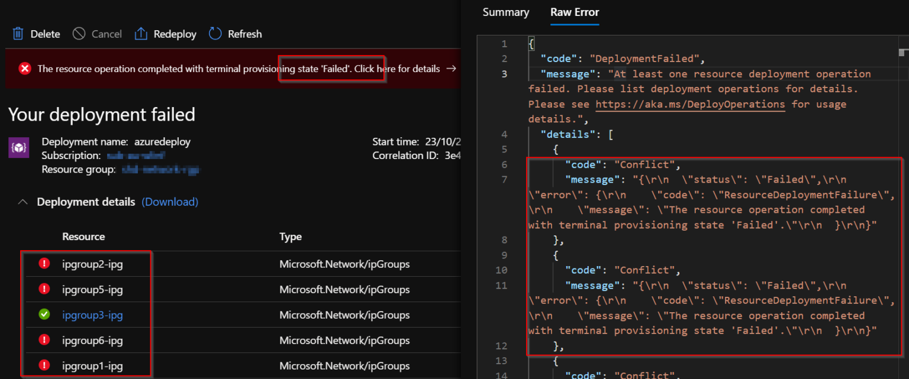Select the Redeploy arrow icon
The height and width of the screenshot is (379, 909).
(141, 34)
